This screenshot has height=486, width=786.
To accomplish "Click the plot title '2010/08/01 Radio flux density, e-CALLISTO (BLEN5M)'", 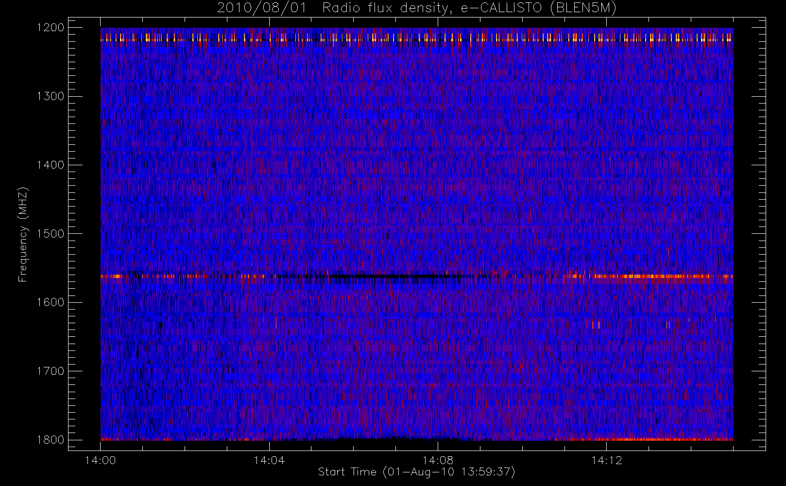I will tap(417, 8).
